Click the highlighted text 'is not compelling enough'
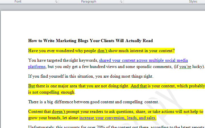Screen dimensions: 205x128 coord(51,92)
